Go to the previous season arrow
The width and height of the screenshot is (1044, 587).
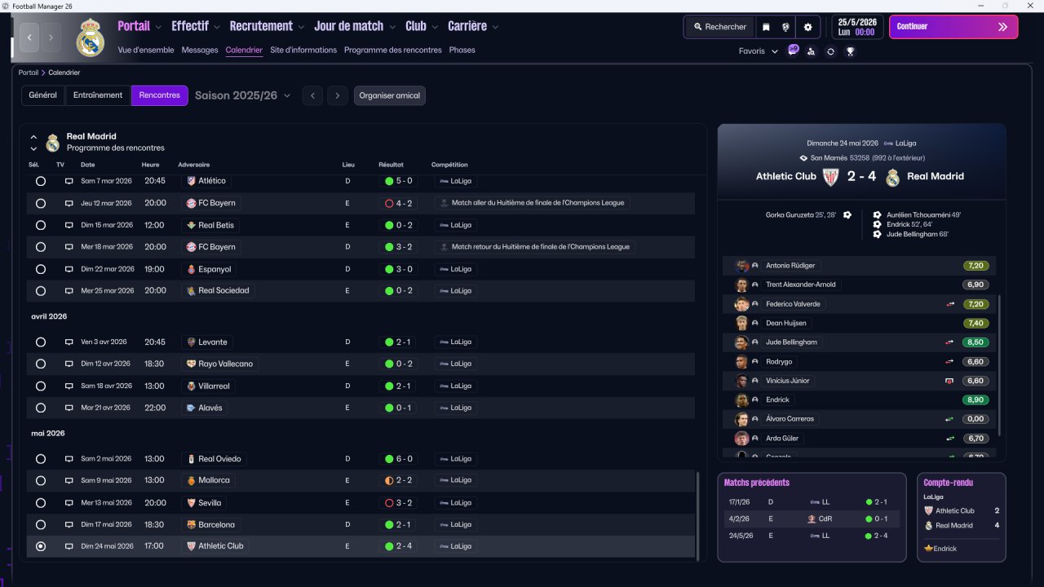coord(312,95)
